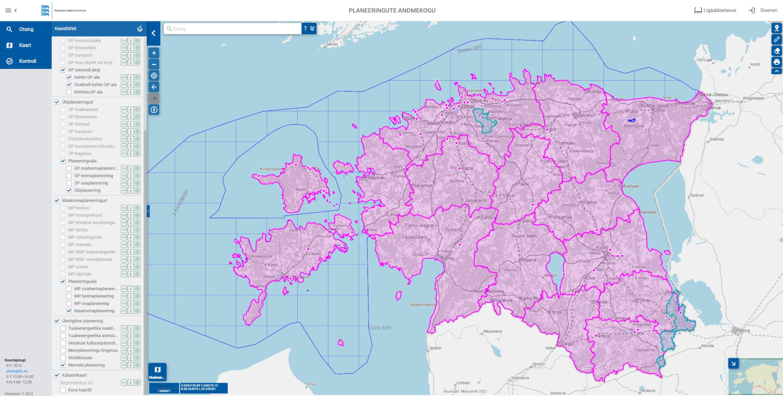
Task: Click the eraser tool on map toolbar
Action: [x=777, y=50]
